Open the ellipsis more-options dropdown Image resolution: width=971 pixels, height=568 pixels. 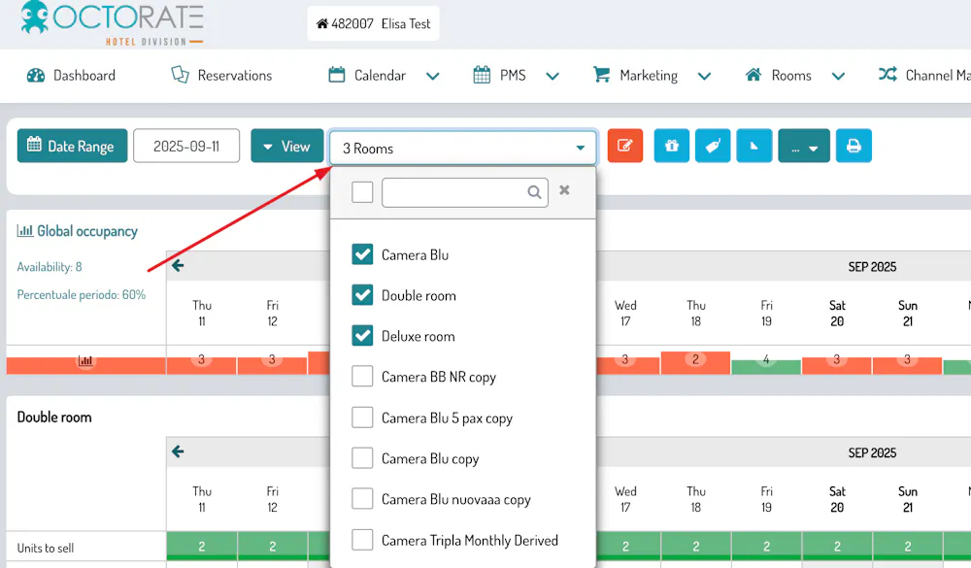coord(804,146)
